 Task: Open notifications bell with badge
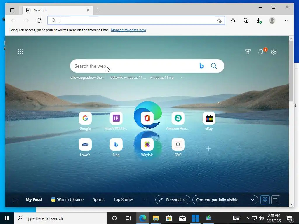[x=261, y=52]
